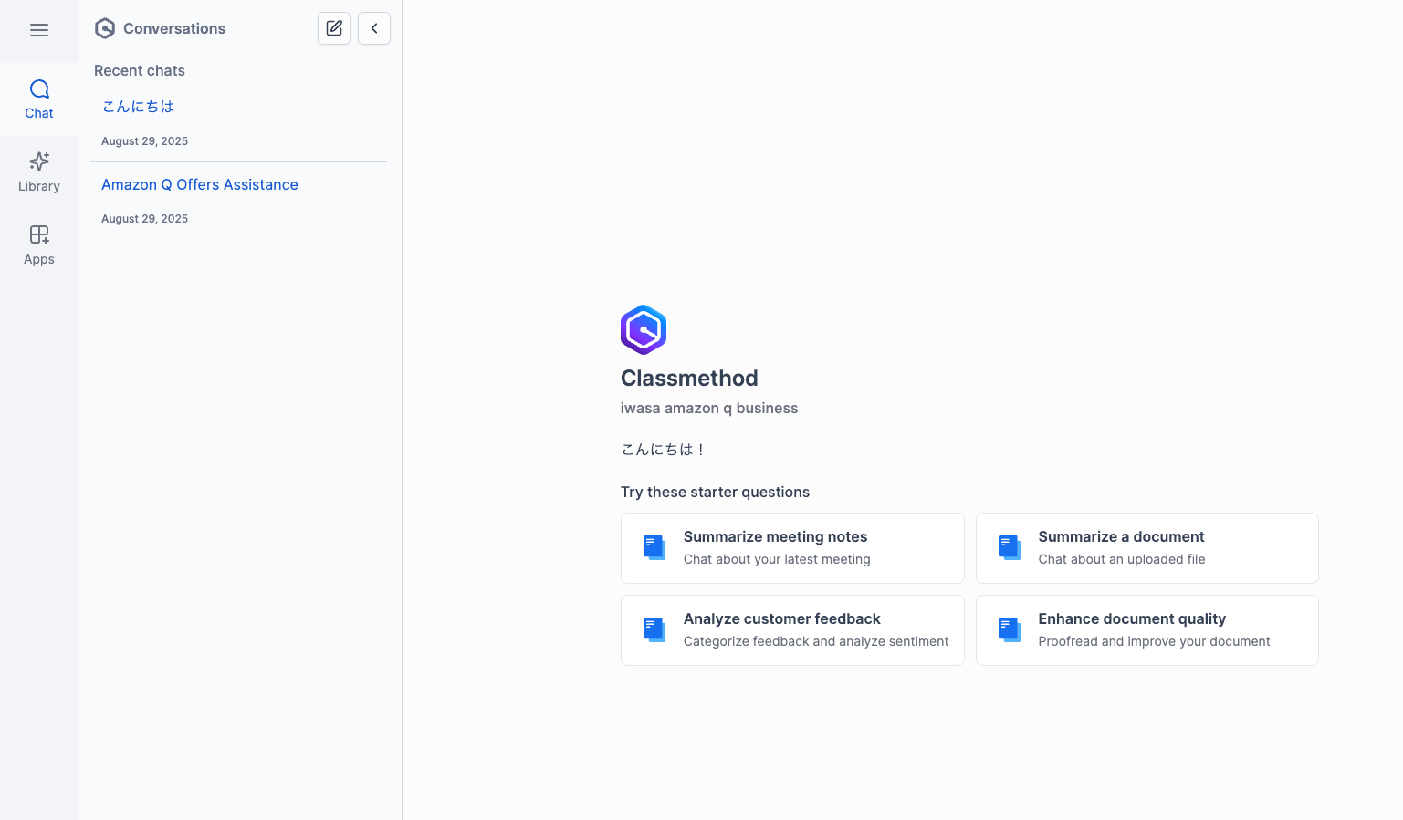The width and height of the screenshot is (1403, 820).
Task: Choose Summarize a document starter question
Action: coord(1147,548)
